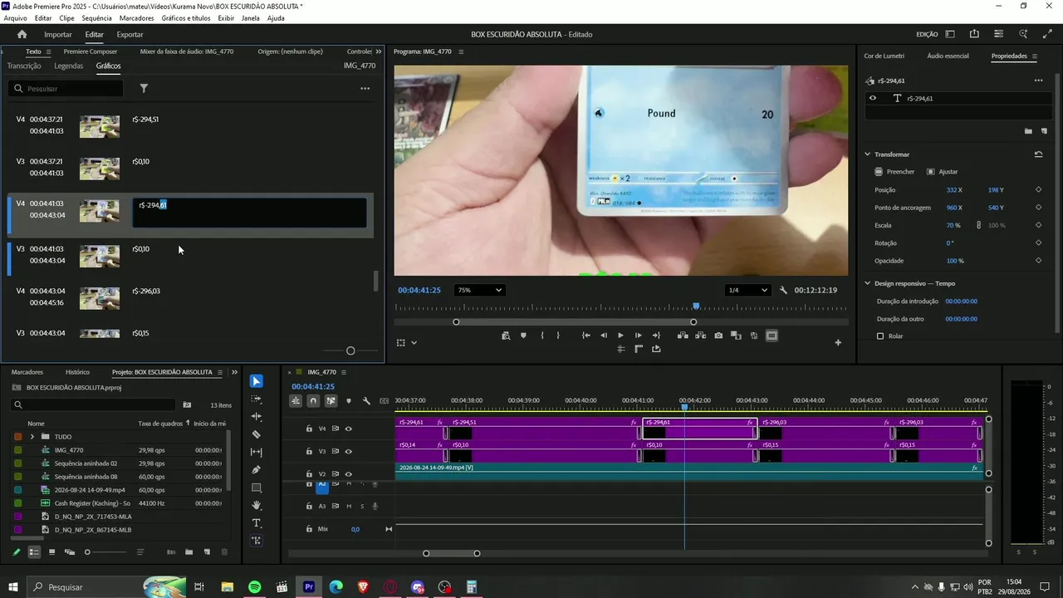
Task: Toggle visibility of R$-294,61 text layer
Action: click(872, 98)
